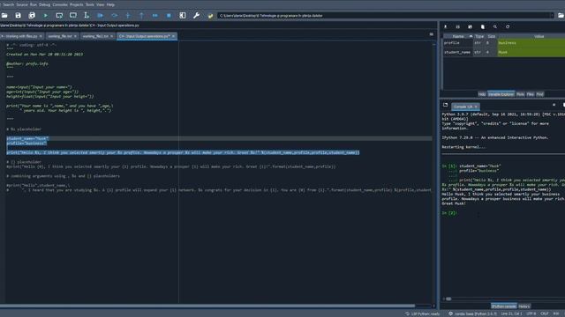Start debugging the file
565x317 pixels.
tap(100, 16)
